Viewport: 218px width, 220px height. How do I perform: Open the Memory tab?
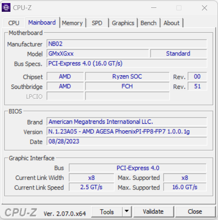[x=73, y=23]
